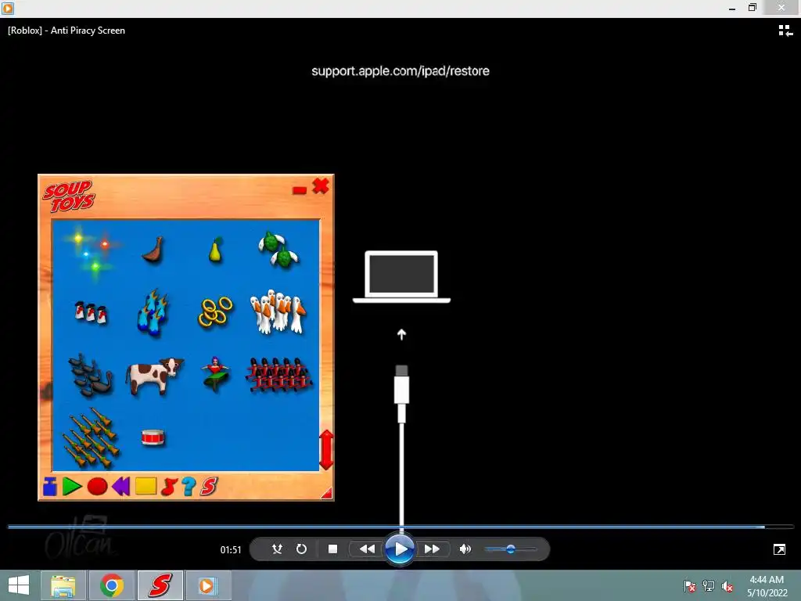Mute the media player speaker
This screenshot has height=601, width=801.
pos(465,549)
